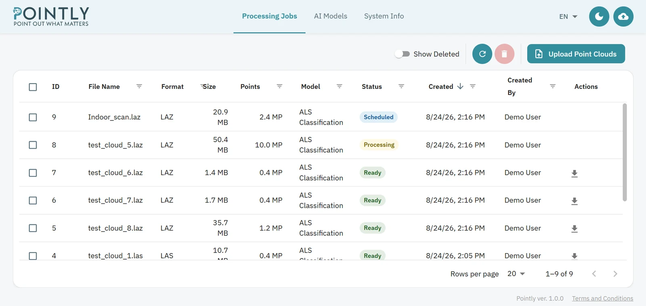Click the ID column header
646x306 pixels.
pyautogui.click(x=56, y=86)
